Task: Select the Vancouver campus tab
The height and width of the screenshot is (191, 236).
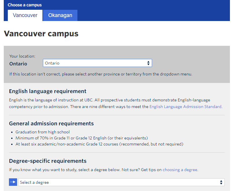Action: (25, 15)
